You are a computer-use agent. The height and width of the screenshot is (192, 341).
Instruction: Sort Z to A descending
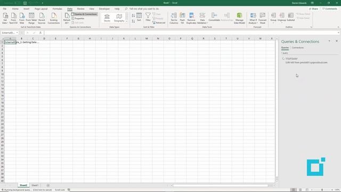pos(133,21)
